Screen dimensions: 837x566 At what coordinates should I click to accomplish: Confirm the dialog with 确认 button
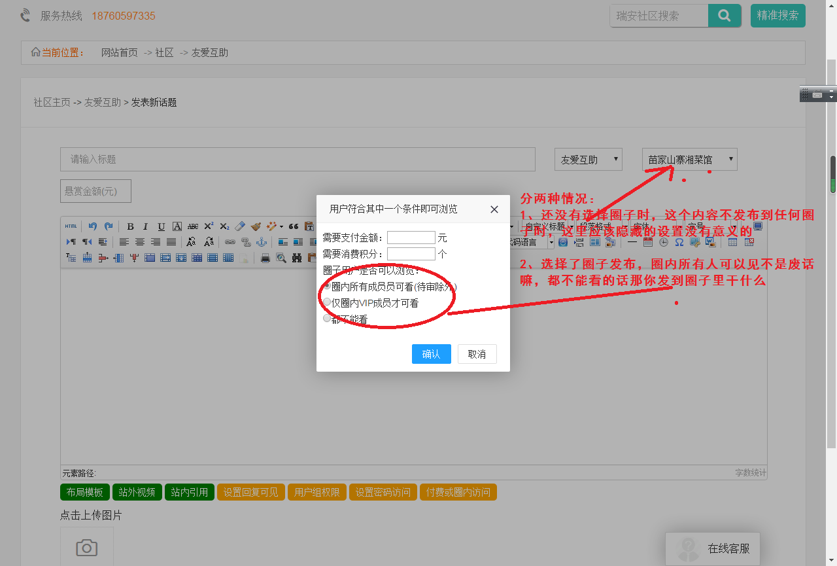pos(431,354)
